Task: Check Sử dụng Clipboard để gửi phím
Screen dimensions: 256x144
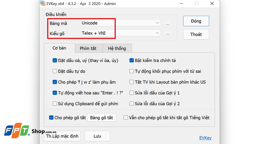Action: point(55,103)
